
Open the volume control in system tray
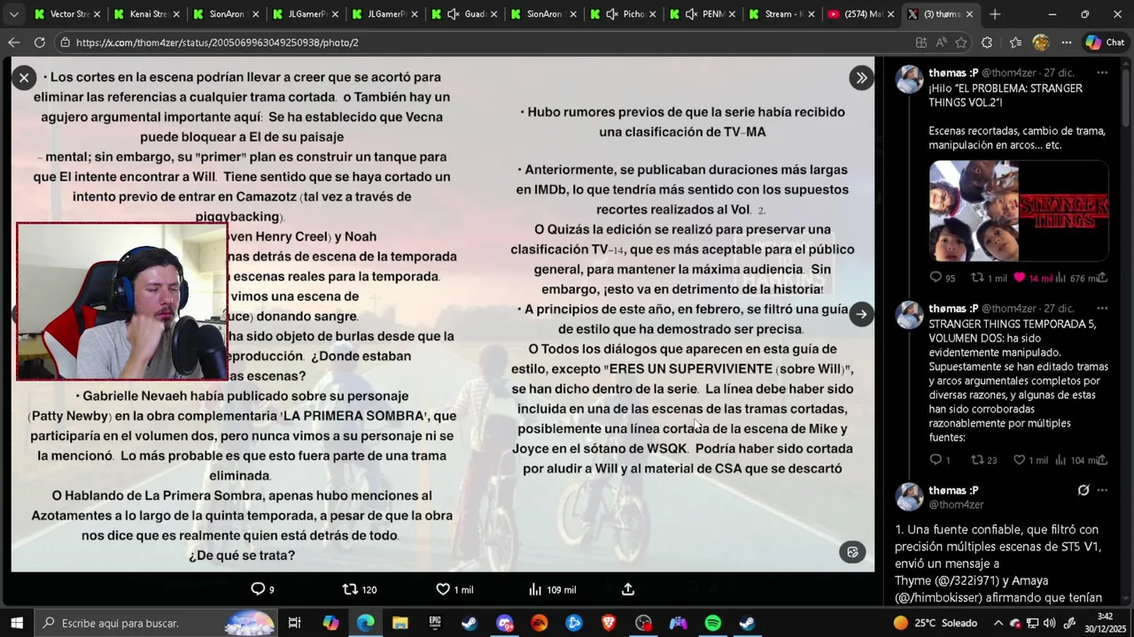click(x=1051, y=623)
